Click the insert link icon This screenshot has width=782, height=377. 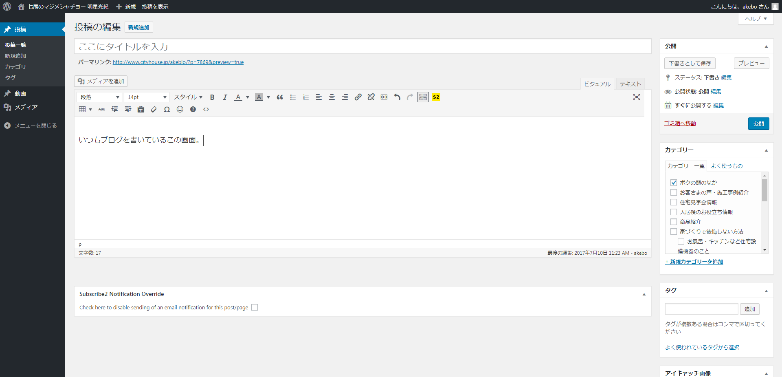coord(358,97)
